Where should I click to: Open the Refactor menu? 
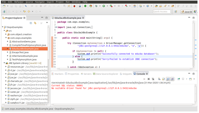[x=19, y=2]
